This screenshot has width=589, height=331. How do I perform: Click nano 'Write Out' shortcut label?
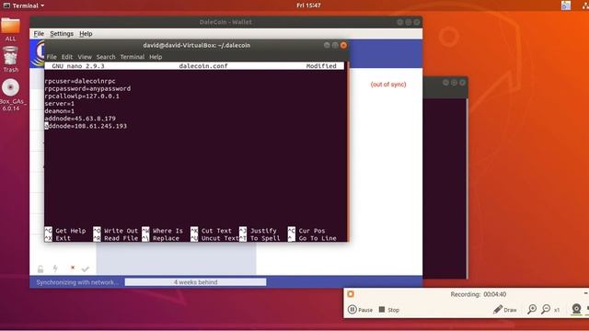(x=121, y=231)
